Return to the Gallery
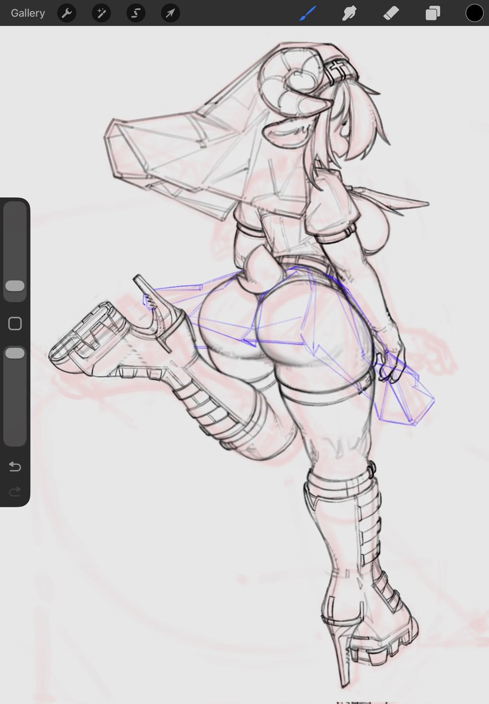The image size is (489, 704). click(x=27, y=12)
